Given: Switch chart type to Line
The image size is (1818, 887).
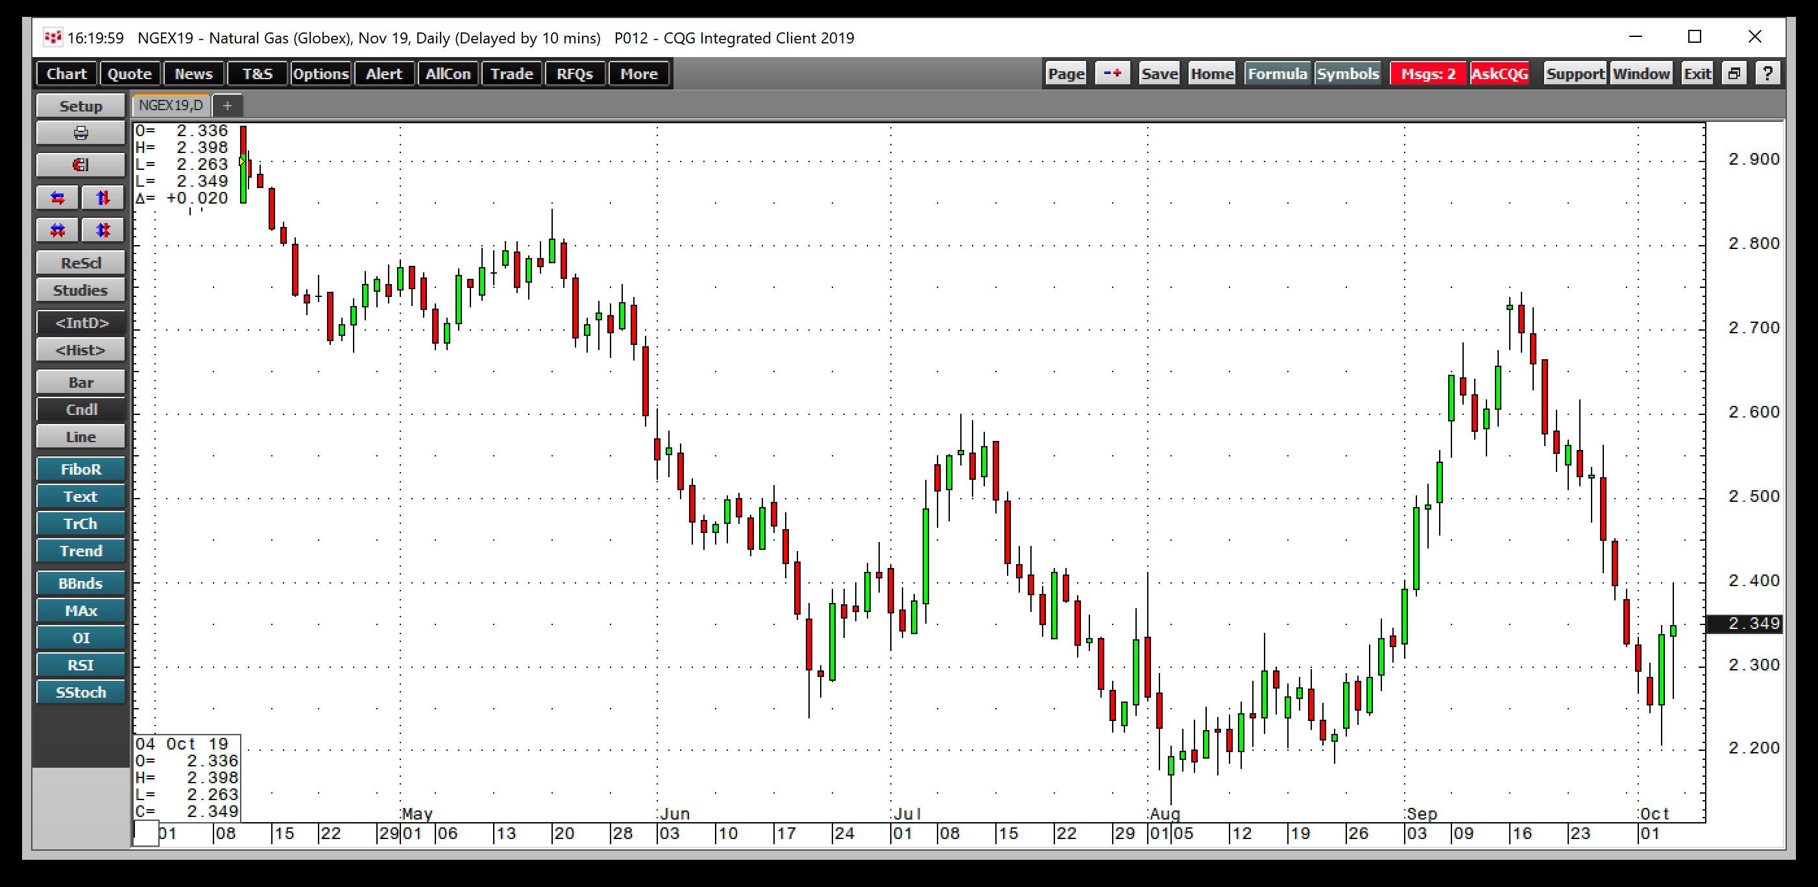Looking at the screenshot, I should (80, 436).
